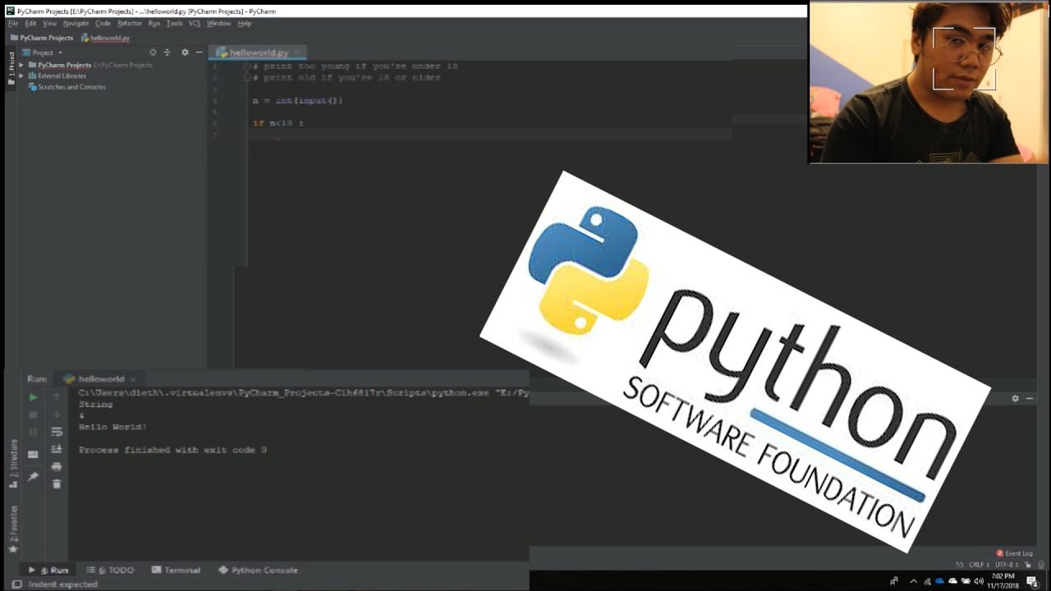Click Clear All trash icon in console
Image resolution: width=1051 pixels, height=591 pixels.
click(57, 483)
